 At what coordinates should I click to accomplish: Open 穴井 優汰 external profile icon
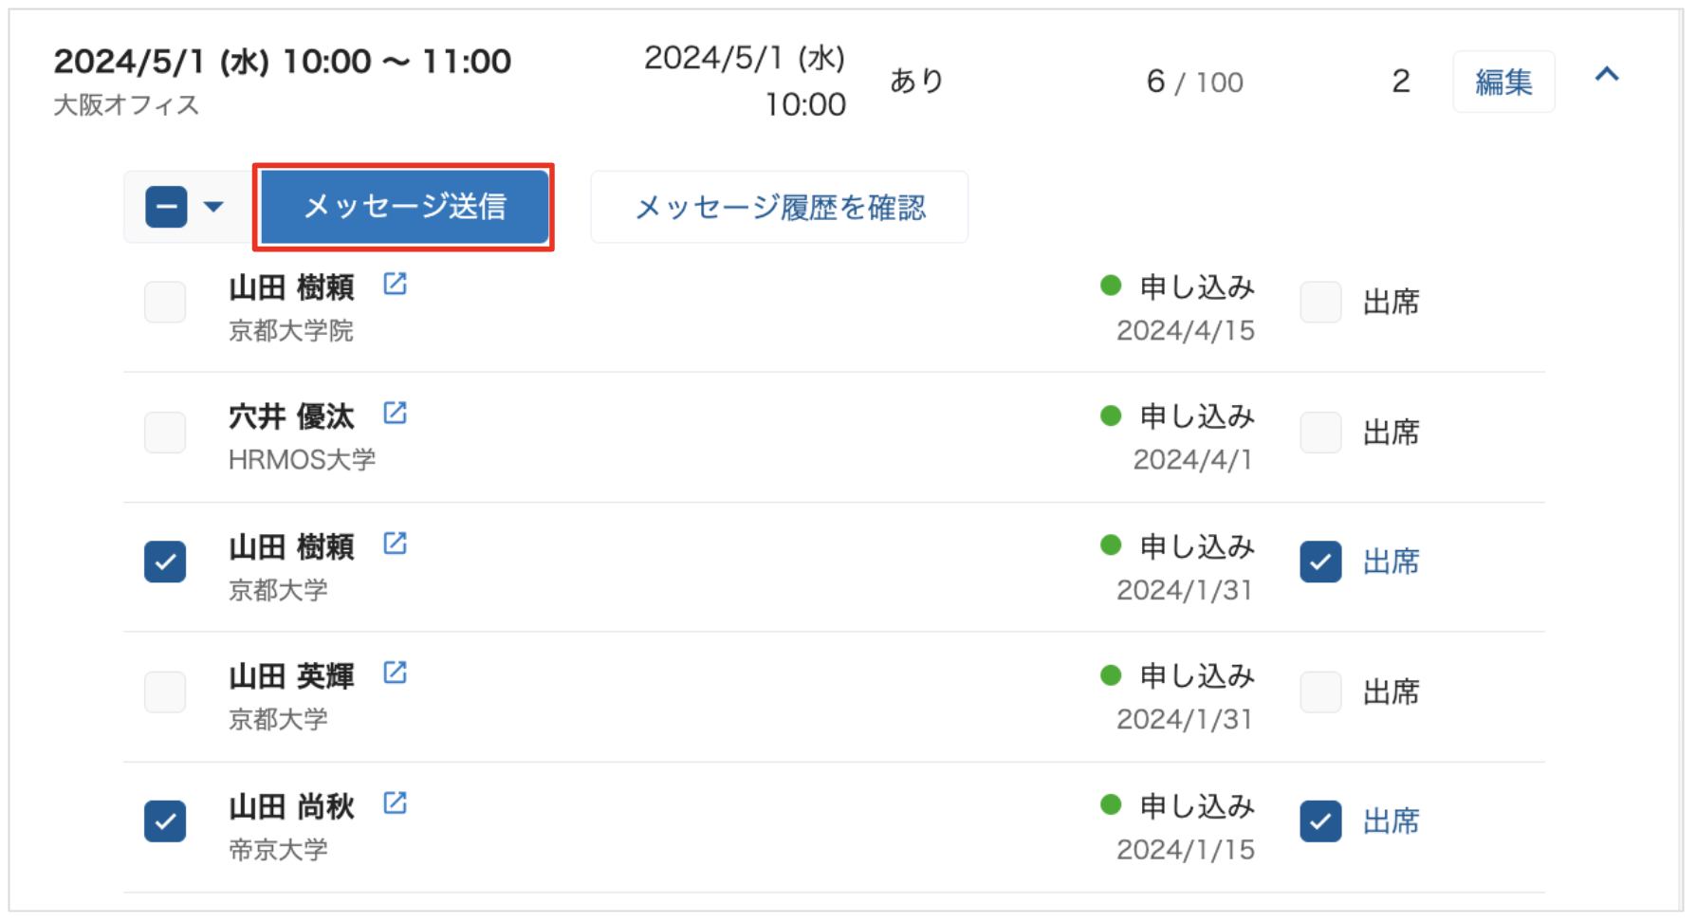click(x=395, y=413)
